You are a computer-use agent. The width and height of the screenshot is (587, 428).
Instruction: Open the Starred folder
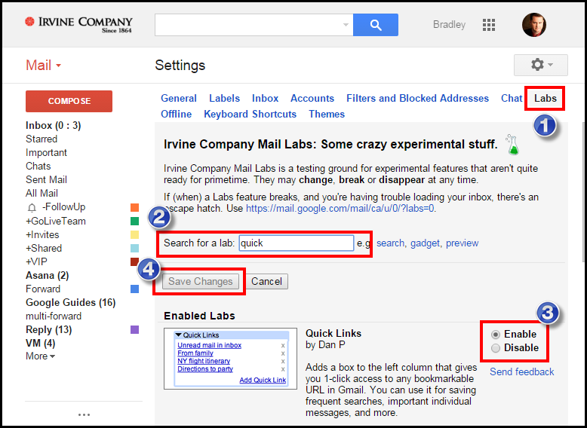[x=41, y=139]
